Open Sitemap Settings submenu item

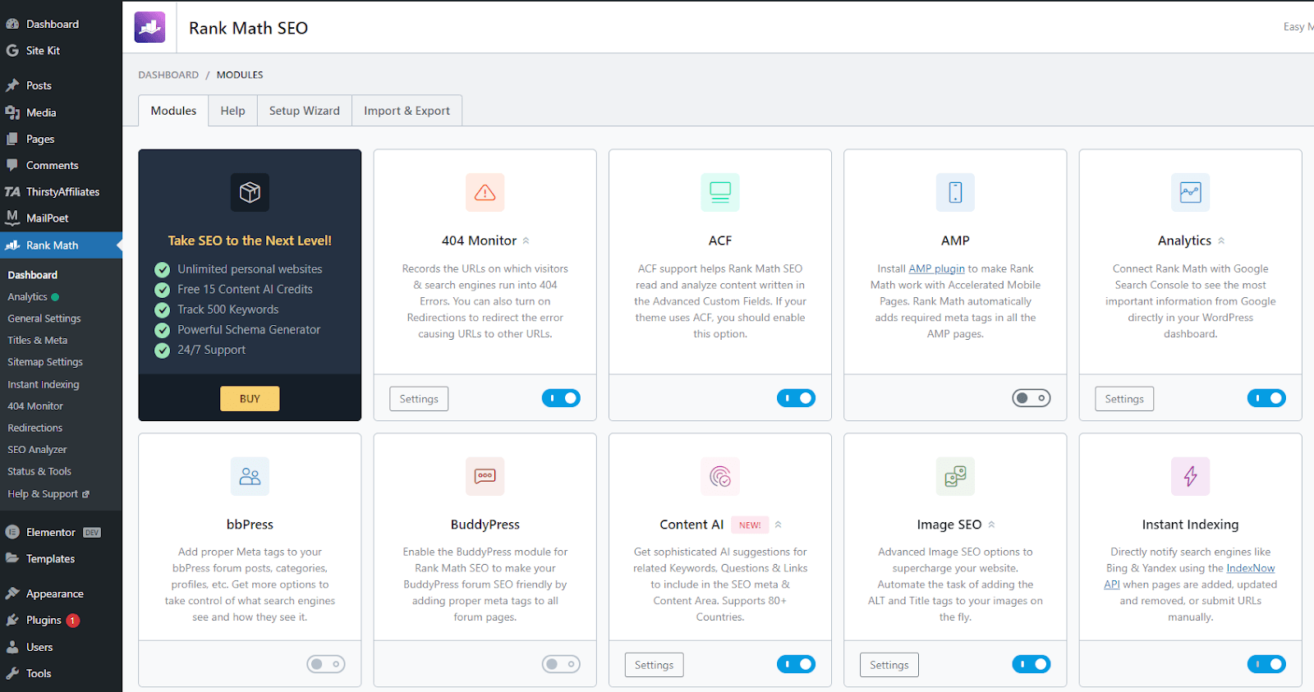click(45, 362)
